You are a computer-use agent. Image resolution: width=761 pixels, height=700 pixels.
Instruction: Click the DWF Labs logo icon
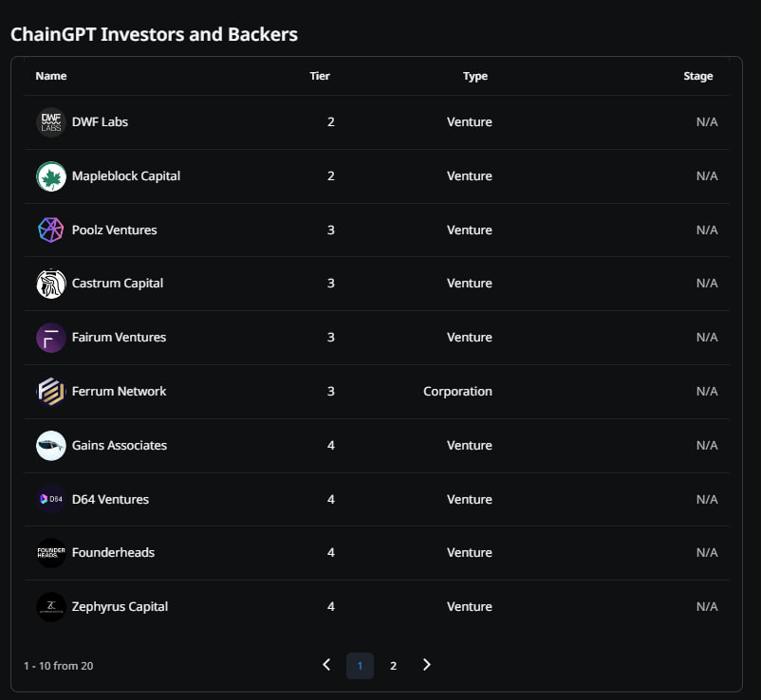(51, 122)
